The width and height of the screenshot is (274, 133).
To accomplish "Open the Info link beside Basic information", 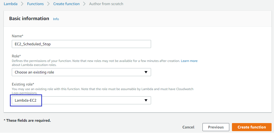I will pyautogui.click(x=56, y=19).
